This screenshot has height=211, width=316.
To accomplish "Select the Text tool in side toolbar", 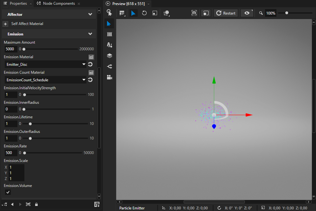I will pyautogui.click(x=110, y=45).
